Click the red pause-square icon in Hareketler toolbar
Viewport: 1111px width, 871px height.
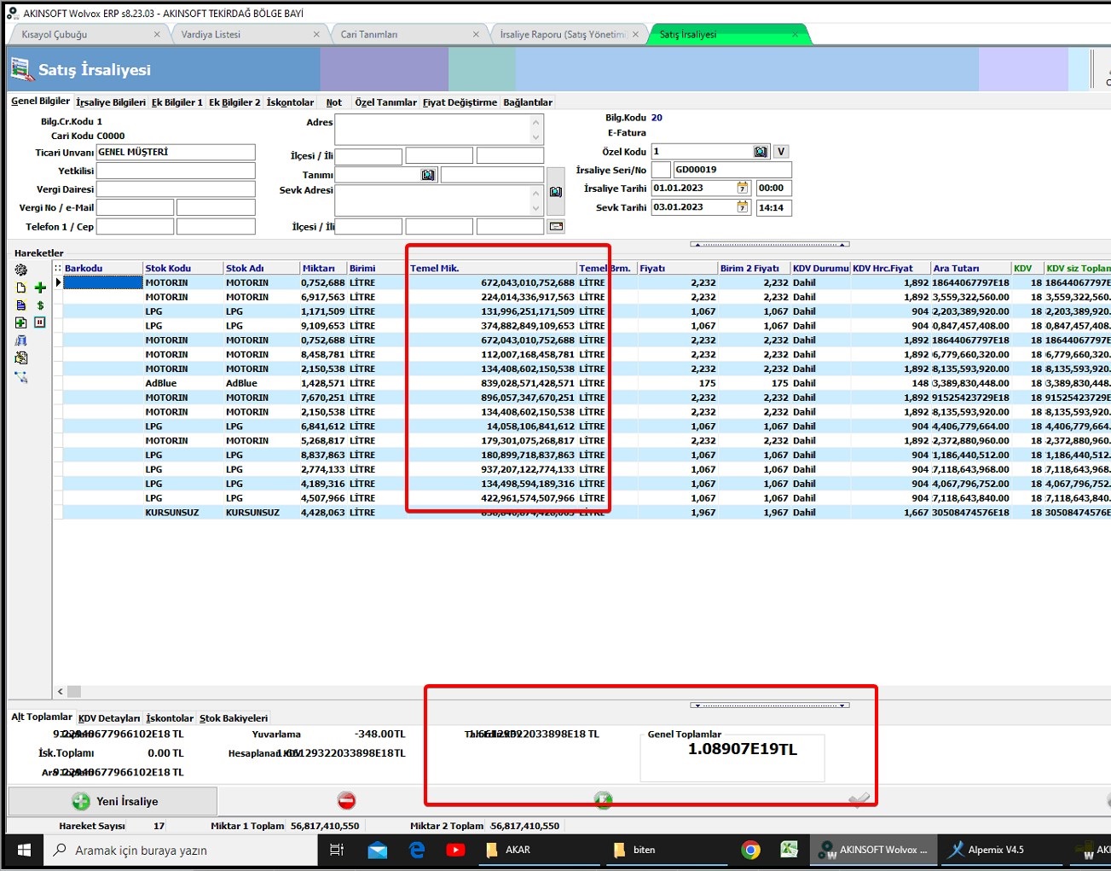click(40, 322)
